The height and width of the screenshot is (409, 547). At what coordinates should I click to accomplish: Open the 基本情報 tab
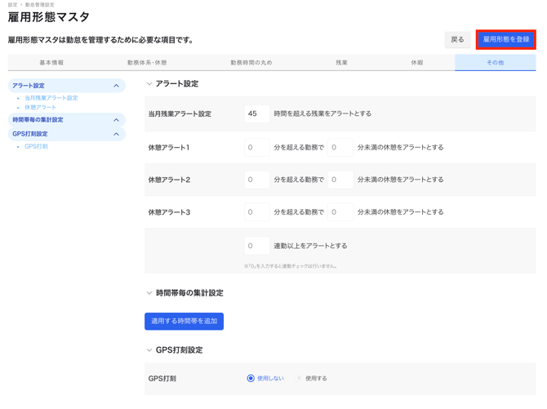(51, 63)
